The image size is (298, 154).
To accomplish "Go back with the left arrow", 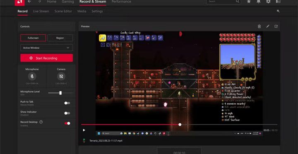I will (x=29, y=2).
